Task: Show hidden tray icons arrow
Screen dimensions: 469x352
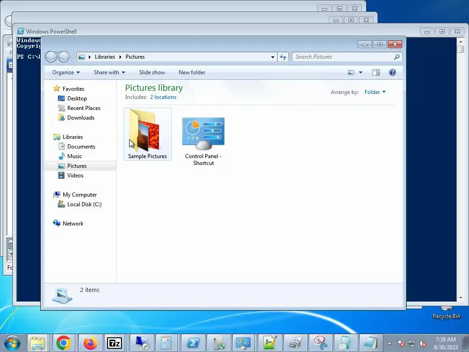Action: 389,343
